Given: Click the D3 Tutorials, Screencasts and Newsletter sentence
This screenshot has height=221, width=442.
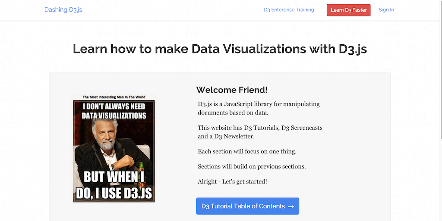Looking at the screenshot, I should (260, 132).
